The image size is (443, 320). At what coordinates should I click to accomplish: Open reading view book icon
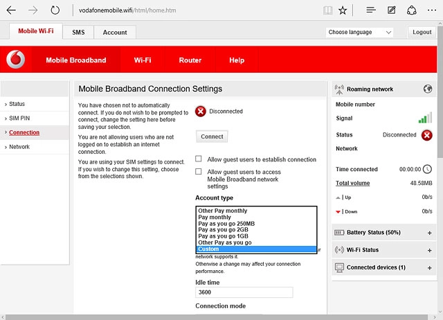[327, 10]
